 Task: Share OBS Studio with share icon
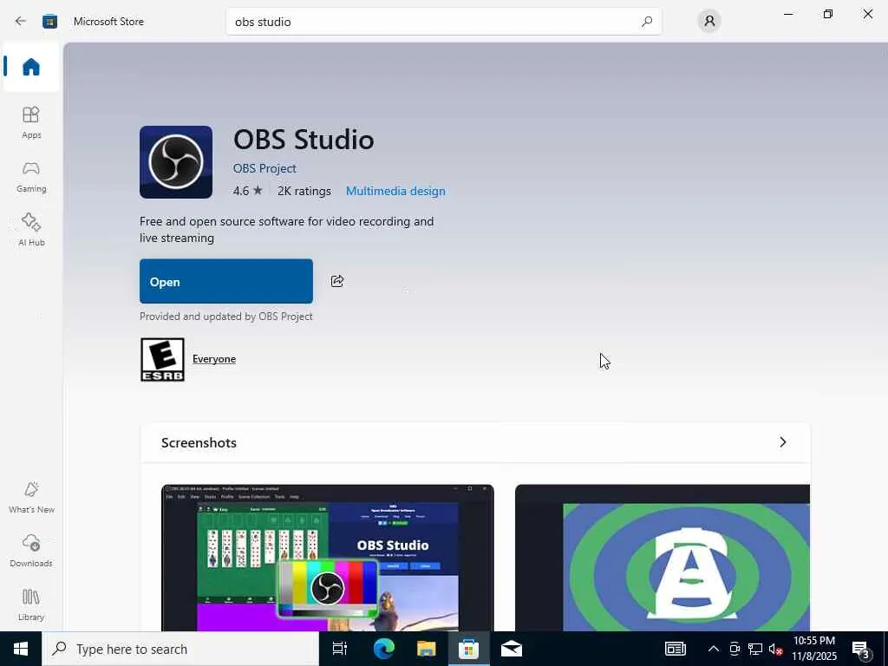point(337,281)
